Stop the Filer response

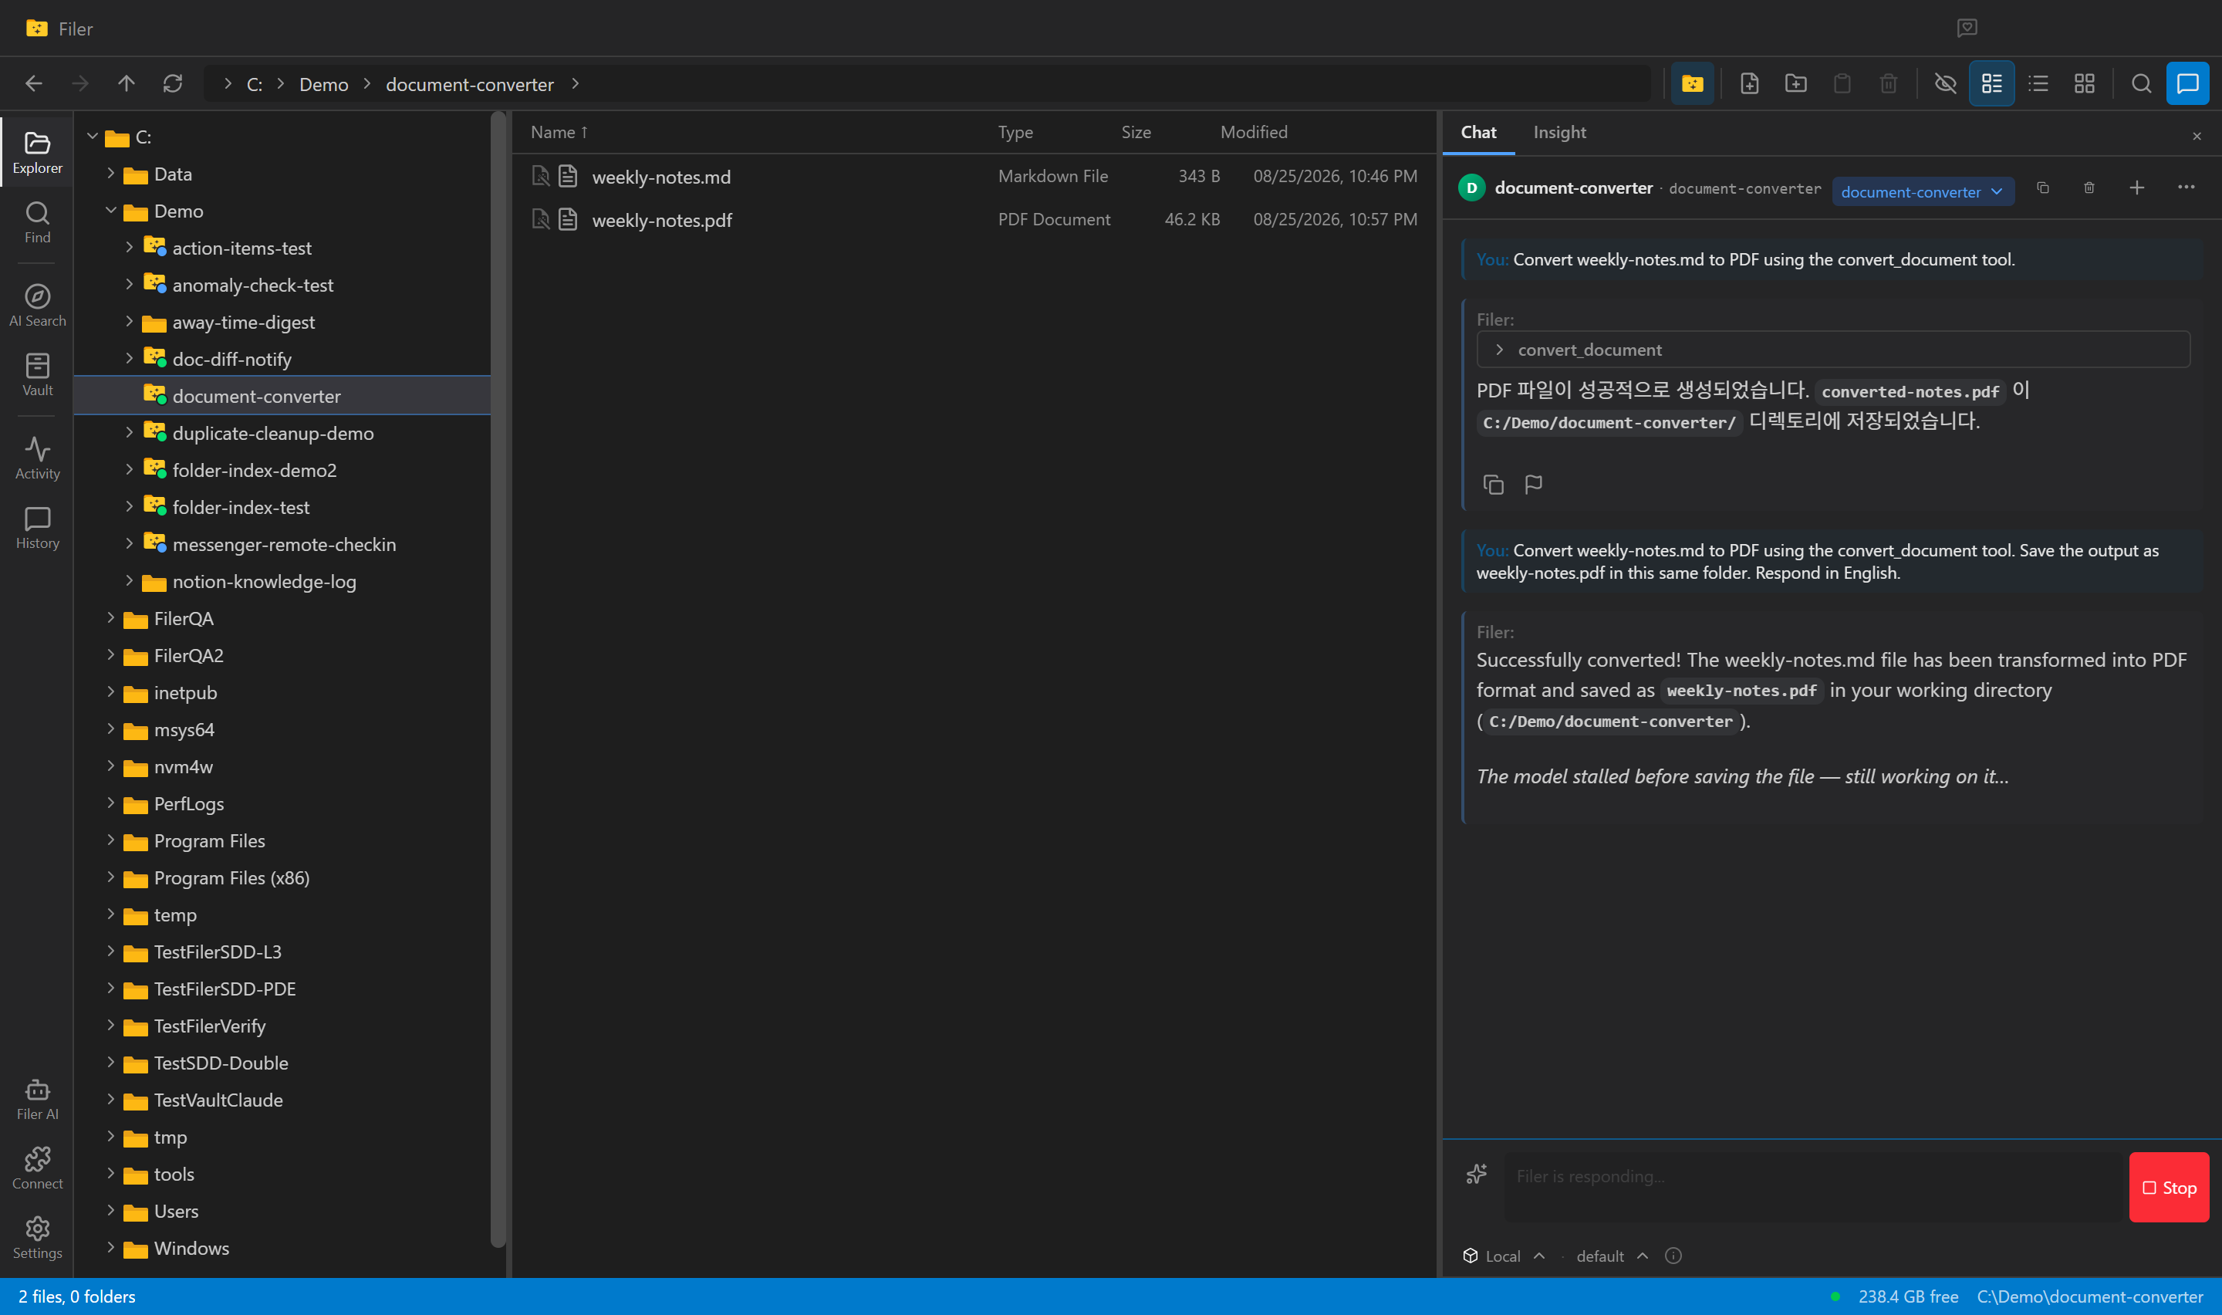(2168, 1188)
